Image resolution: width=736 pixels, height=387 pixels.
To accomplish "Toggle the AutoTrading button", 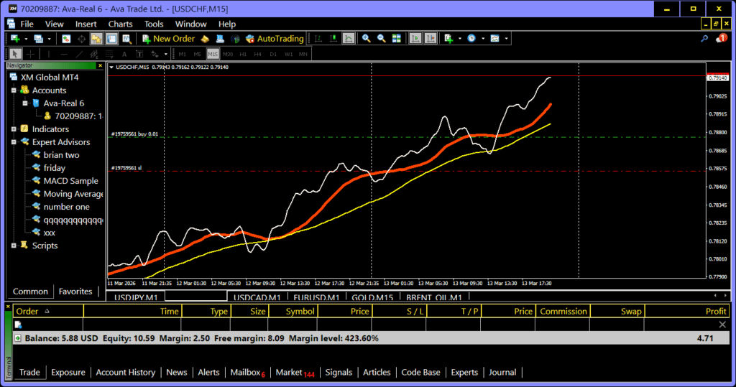I will pos(275,39).
